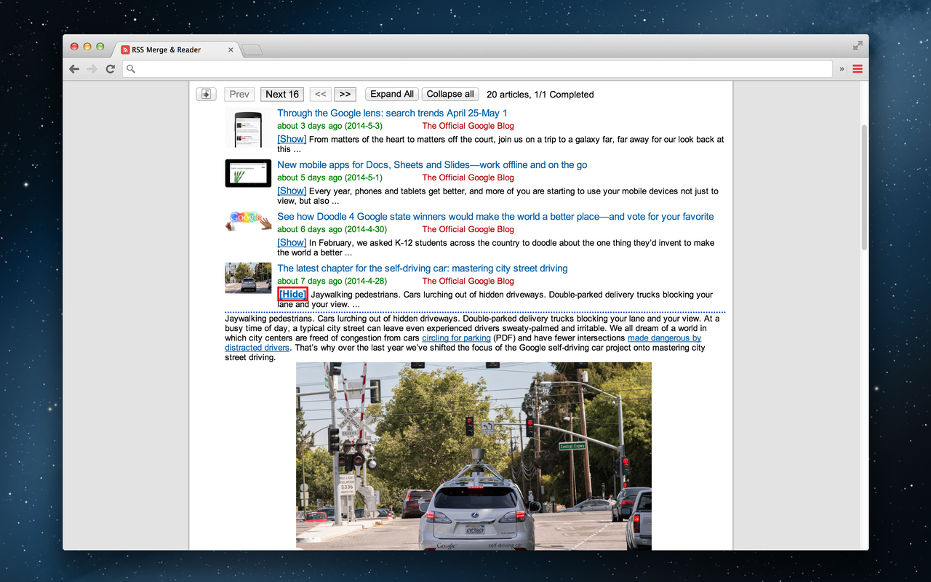Screen dimensions: 931x582
Task: Collapse all articles
Action: pyautogui.click(x=450, y=94)
